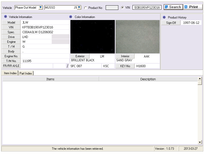Click the Brillient Black exterior color swatch
This screenshot has width=205, height=154.
[92, 37]
